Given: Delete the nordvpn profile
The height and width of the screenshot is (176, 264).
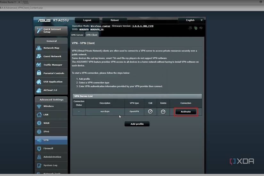Looking at the screenshot, I should coord(163,112).
